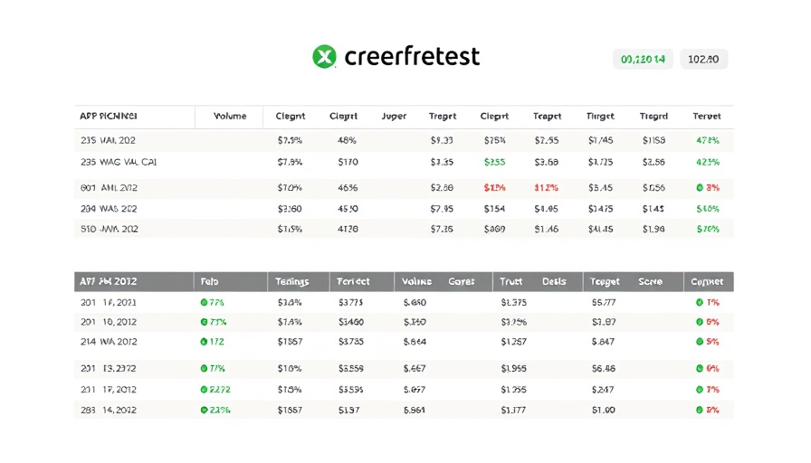Viewport: 811px width, 463px height.
Task: Click the green dot beside 172 in the Felo column
Action: pyautogui.click(x=204, y=342)
